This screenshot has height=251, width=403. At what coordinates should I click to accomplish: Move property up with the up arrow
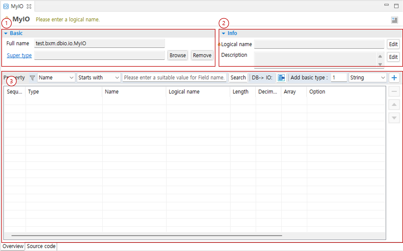tap(394, 105)
